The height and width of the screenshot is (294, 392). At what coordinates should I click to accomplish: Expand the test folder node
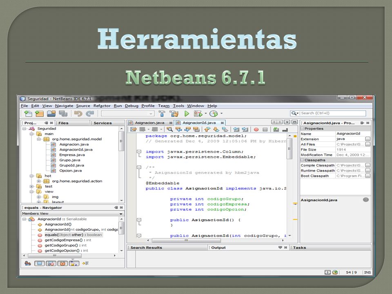(32, 186)
